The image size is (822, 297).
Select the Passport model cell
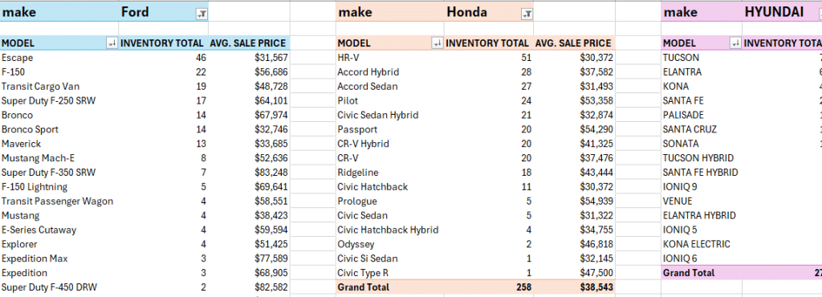pyautogui.click(x=390, y=129)
